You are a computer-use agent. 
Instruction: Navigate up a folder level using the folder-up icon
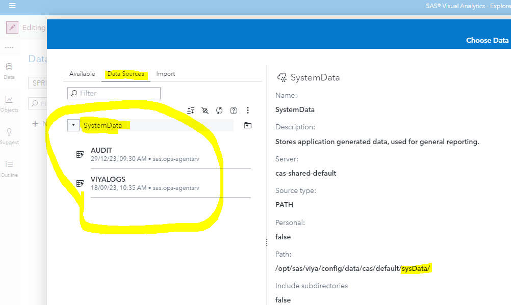pos(248,125)
